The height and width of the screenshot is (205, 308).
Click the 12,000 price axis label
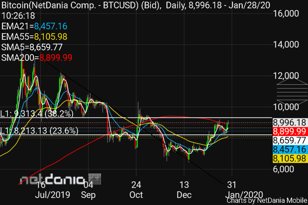point(286,76)
